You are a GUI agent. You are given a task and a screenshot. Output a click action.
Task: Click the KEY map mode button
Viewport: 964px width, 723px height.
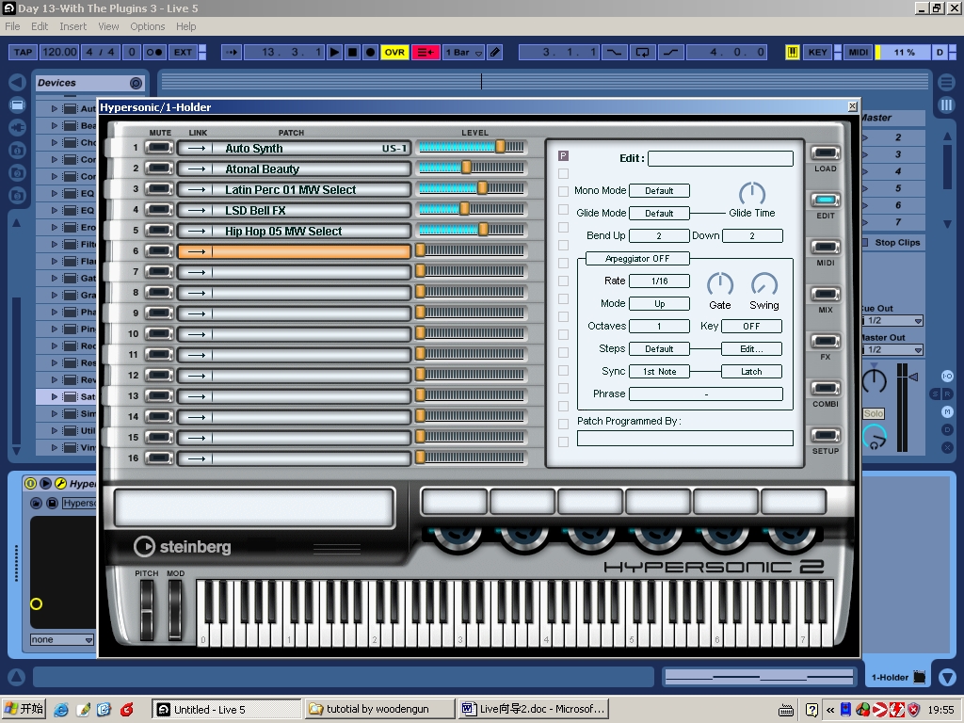(x=818, y=53)
